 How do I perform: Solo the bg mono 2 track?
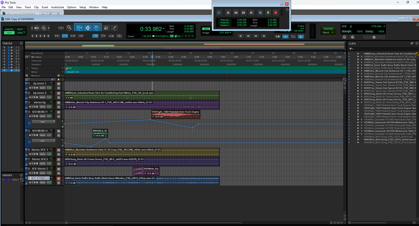(34, 97)
